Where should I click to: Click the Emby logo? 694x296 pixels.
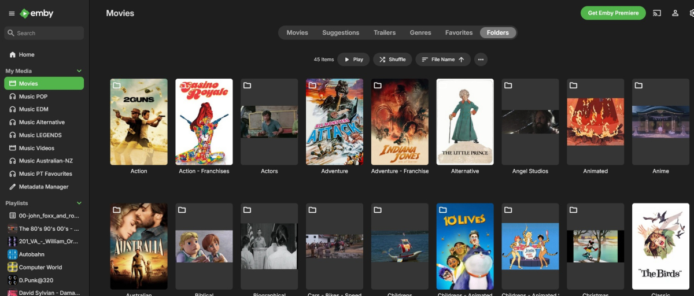tap(36, 13)
